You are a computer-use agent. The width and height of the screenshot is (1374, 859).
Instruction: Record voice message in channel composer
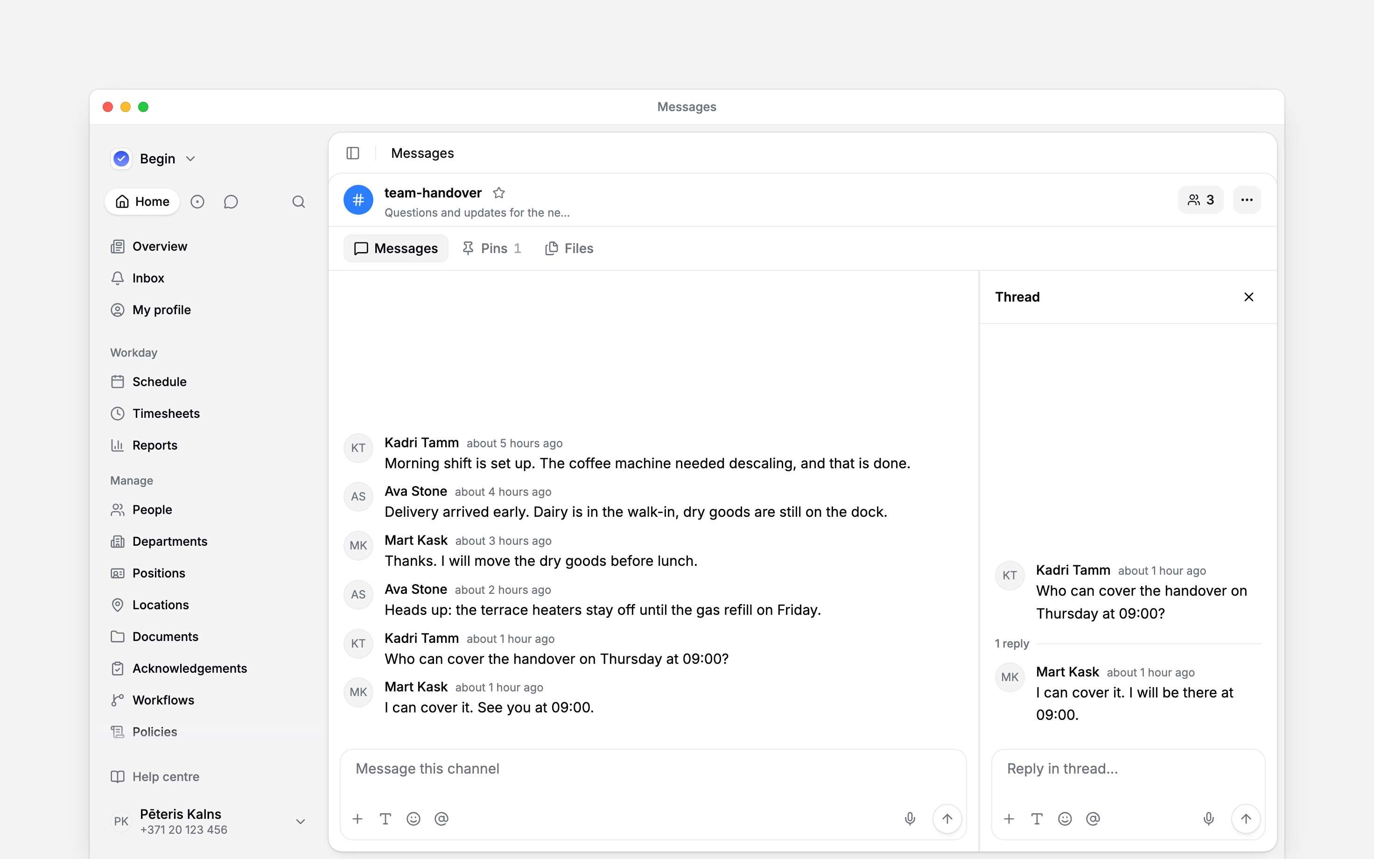910,819
